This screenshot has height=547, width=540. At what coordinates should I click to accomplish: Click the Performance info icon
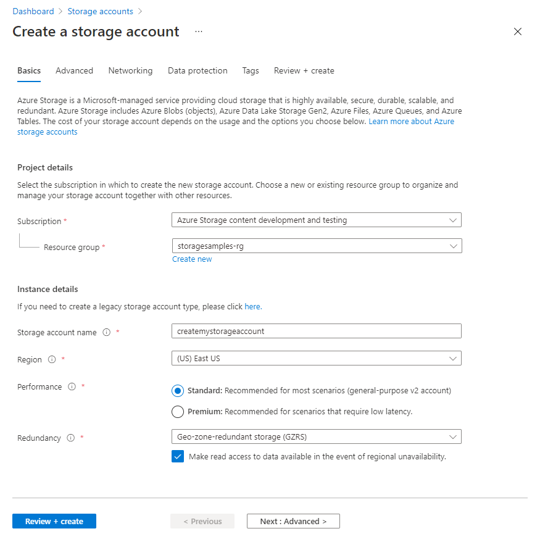pyautogui.click(x=72, y=387)
